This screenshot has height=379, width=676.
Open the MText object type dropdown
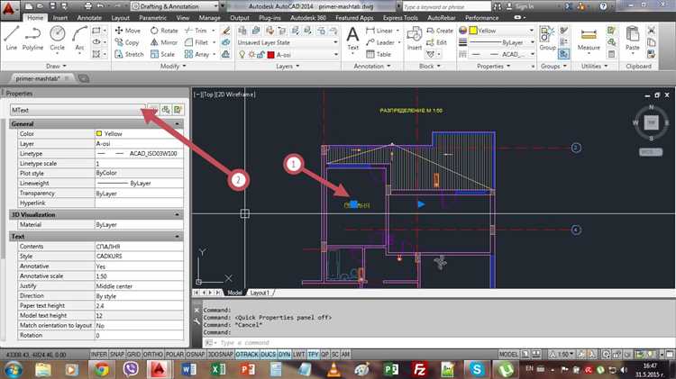pos(78,110)
